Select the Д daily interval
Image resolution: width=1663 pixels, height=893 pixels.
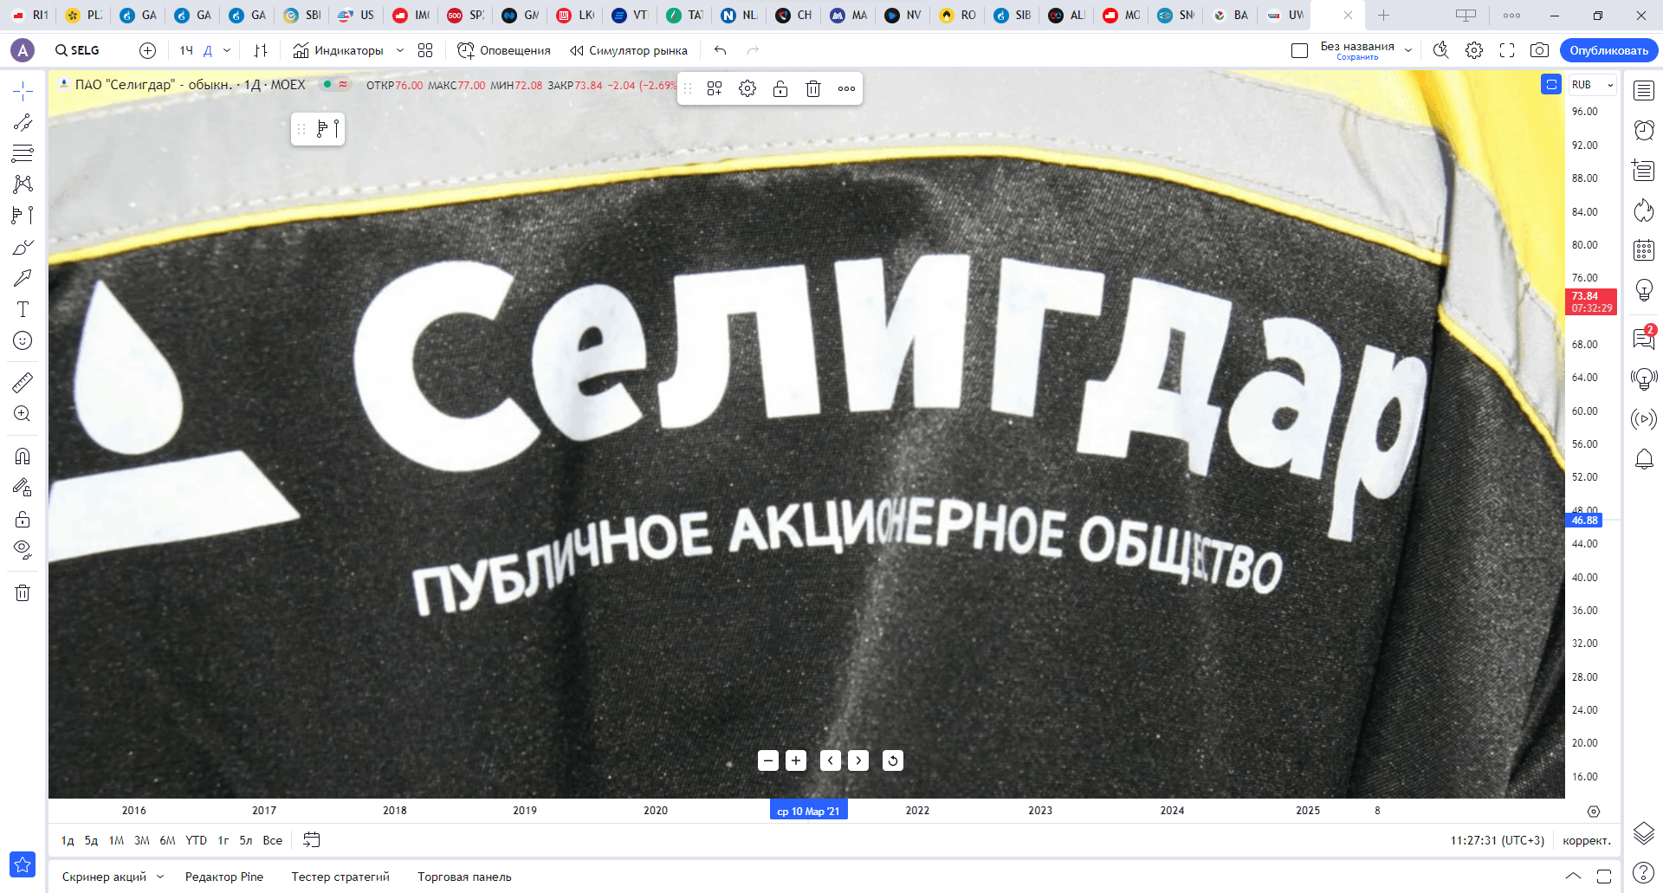(208, 50)
